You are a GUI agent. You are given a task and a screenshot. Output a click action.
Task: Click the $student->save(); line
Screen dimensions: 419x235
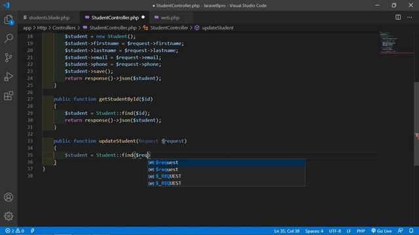(89, 71)
